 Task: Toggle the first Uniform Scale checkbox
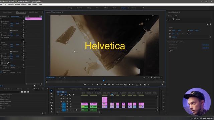(11, 30)
